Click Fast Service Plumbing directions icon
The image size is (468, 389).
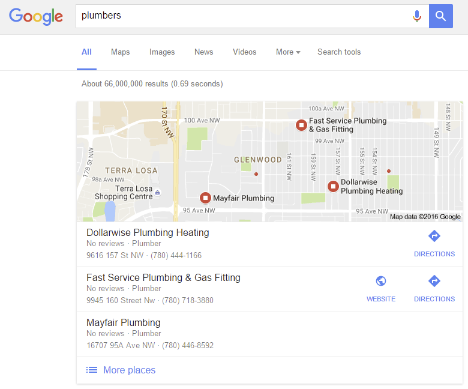click(434, 281)
